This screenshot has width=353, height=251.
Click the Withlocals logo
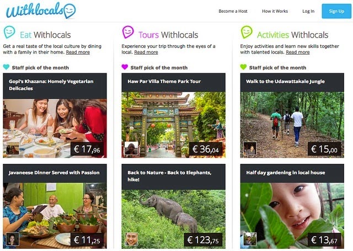coord(41,10)
